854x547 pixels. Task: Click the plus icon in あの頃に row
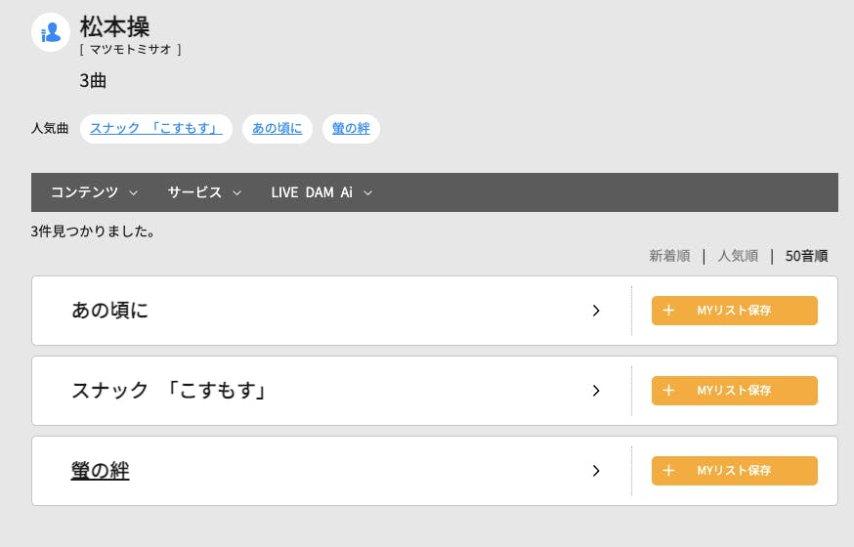[668, 311]
